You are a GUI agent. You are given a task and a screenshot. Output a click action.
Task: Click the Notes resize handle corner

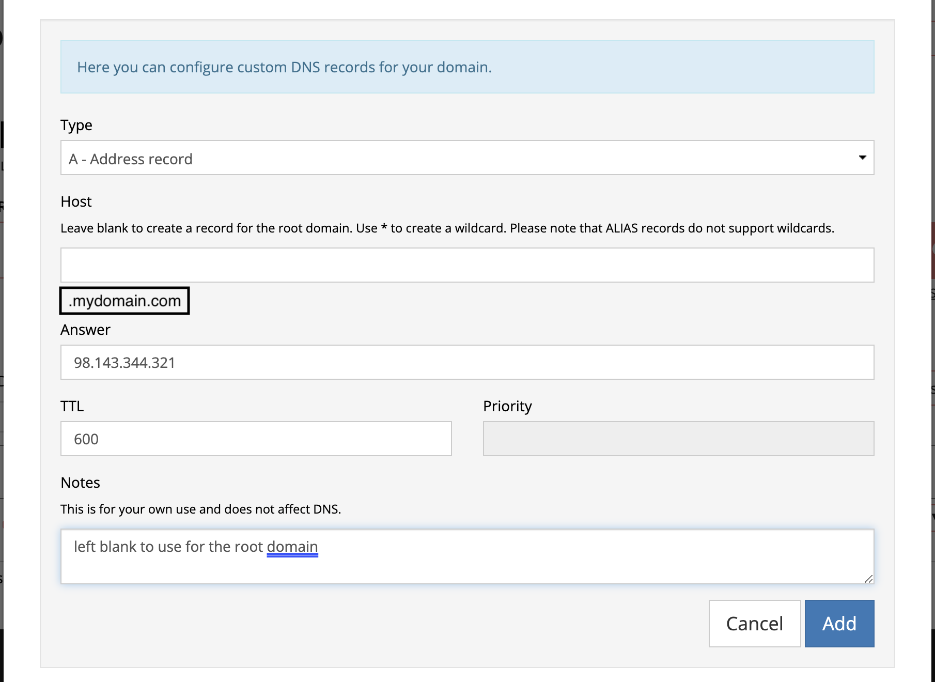pyautogui.click(x=870, y=580)
